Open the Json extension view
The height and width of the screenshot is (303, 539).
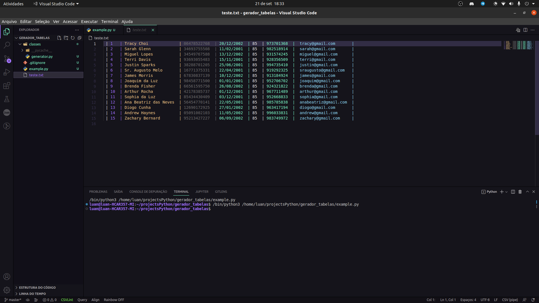(x=7, y=113)
